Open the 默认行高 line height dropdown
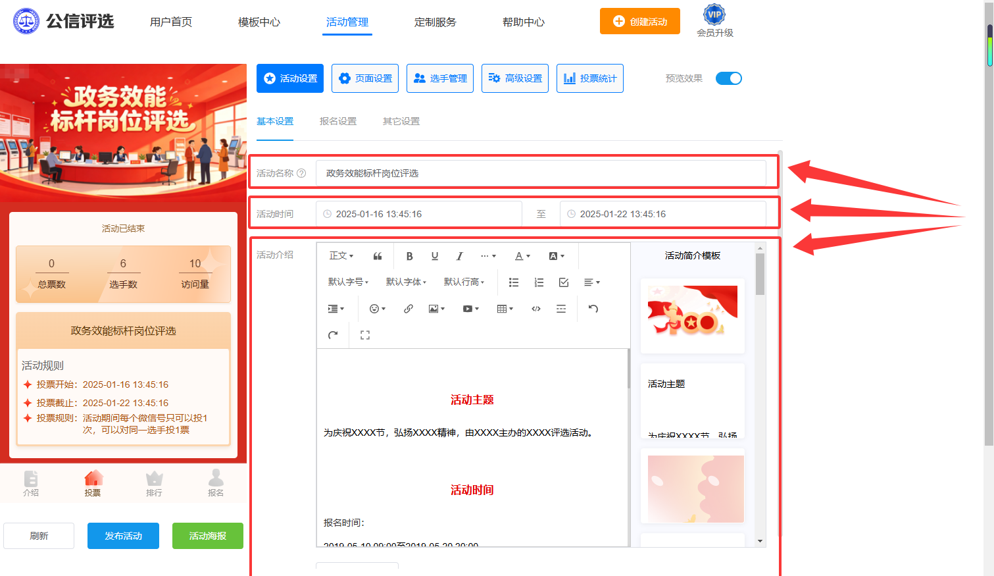This screenshot has height=576, width=994. (x=464, y=282)
